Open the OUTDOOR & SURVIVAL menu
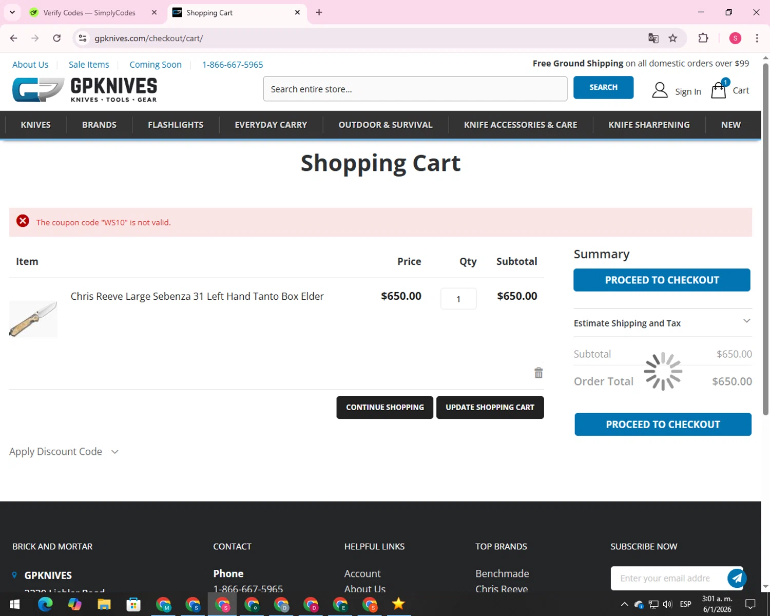770x616 pixels. [x=386, y=125]
